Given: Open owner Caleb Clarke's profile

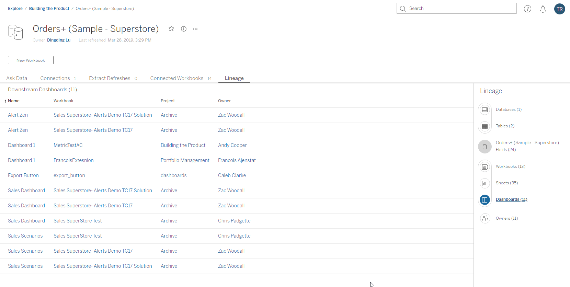Looking at the screenshot, I should [x=232, y=175].
